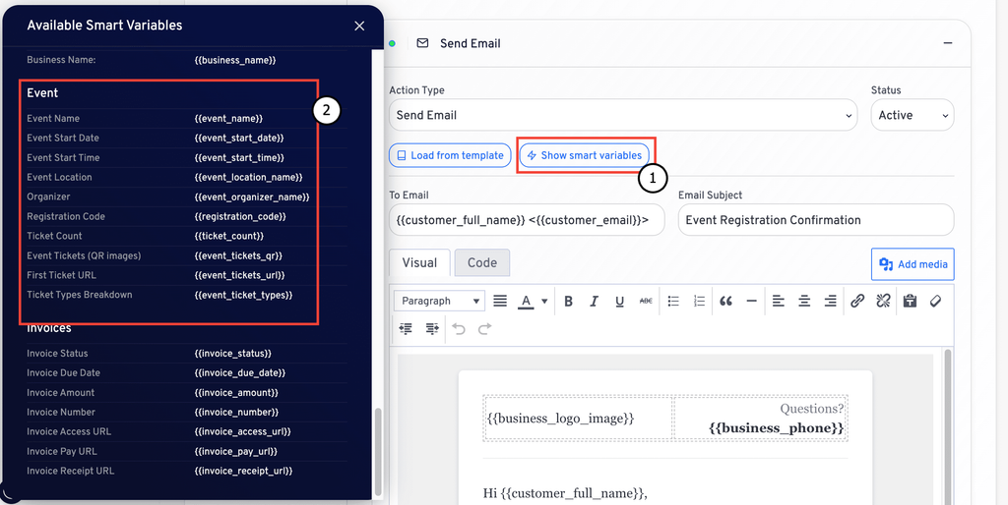Toggle underline formatting

click(x=620, y=301)
